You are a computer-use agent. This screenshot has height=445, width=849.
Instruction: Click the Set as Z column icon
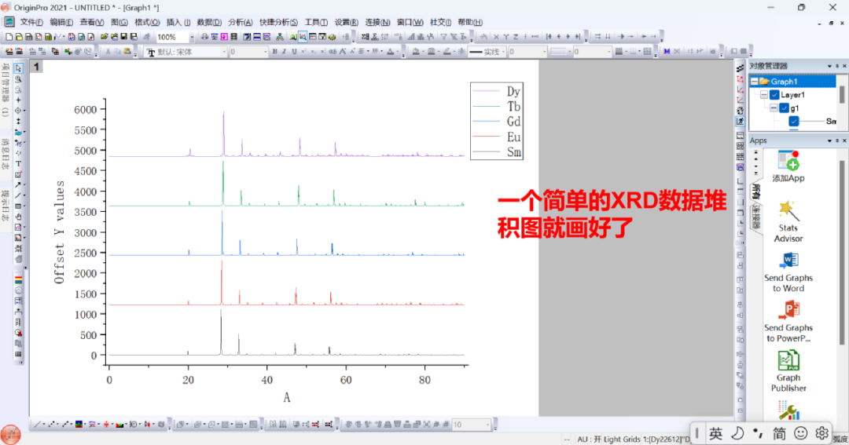(516, 37)
